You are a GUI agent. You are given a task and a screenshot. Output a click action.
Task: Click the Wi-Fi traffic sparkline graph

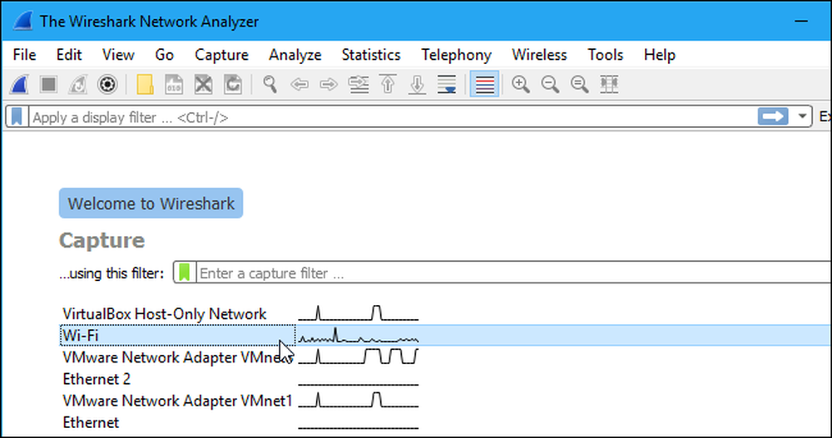click(x=358, y=335)
